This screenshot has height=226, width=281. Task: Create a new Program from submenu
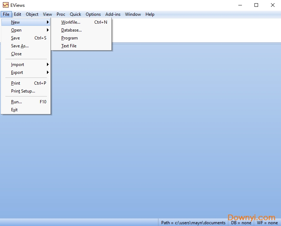(x=70, y=38)
